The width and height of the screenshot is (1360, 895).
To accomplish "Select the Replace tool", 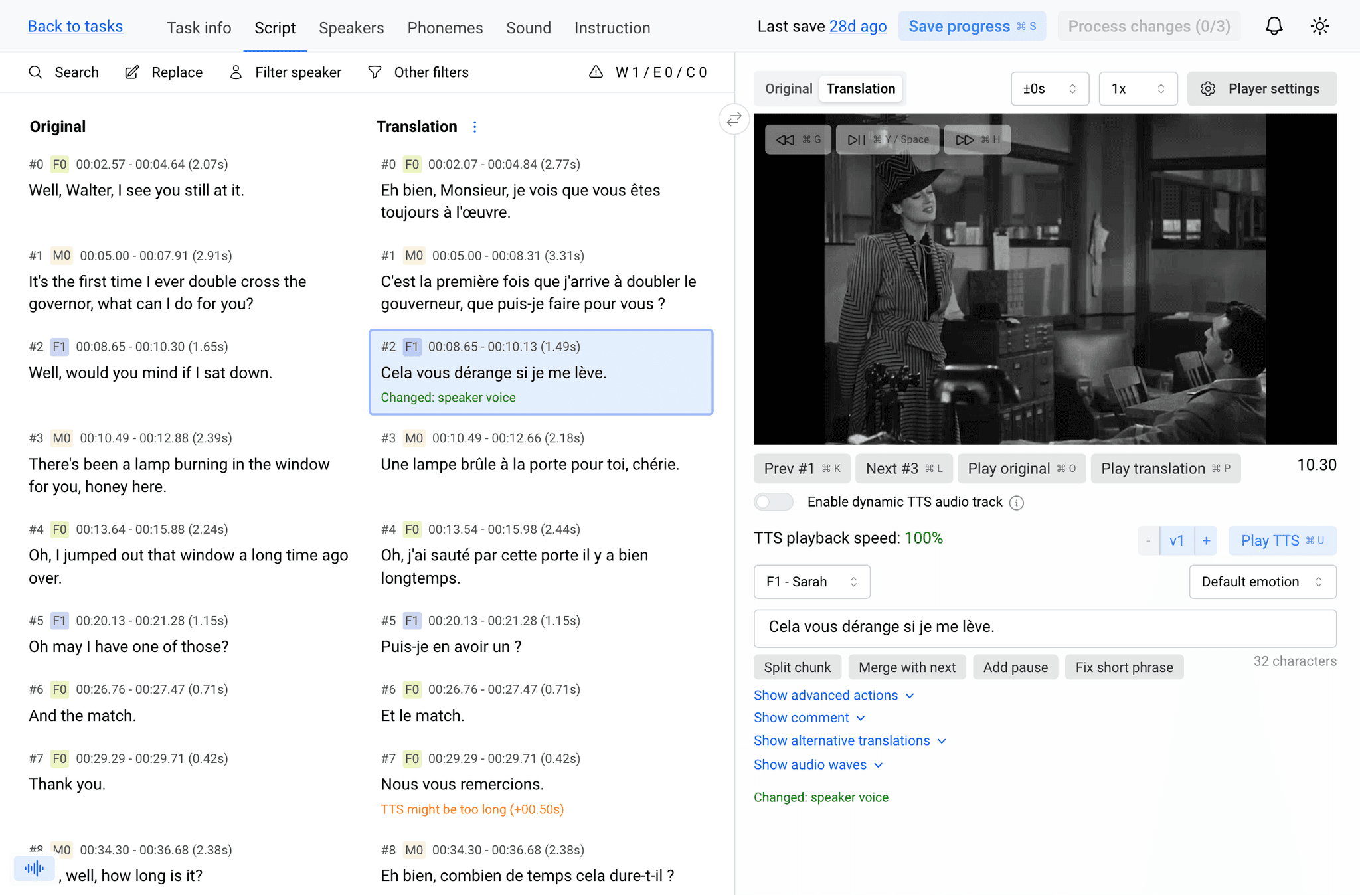I will (163, 72).
